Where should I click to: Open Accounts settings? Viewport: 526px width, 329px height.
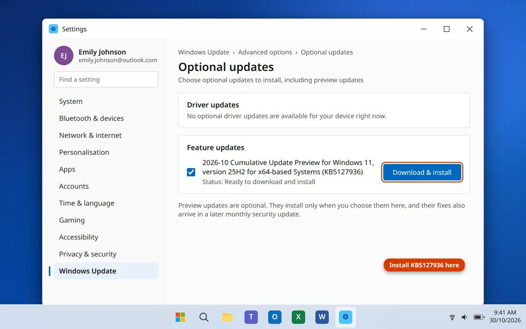106,186
